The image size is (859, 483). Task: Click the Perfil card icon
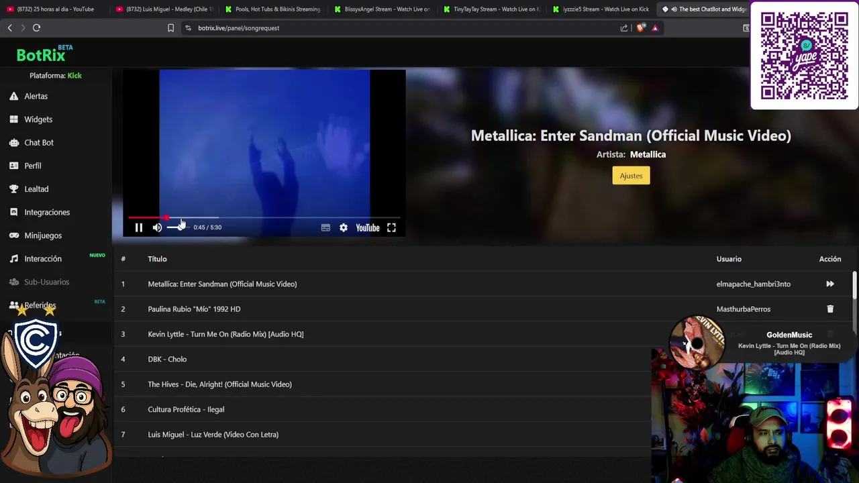coord(13,166)
